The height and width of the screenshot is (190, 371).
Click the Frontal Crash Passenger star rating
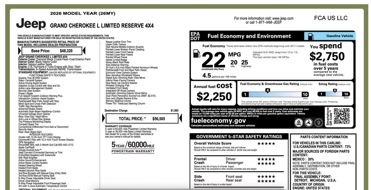(x=266, y=164)
